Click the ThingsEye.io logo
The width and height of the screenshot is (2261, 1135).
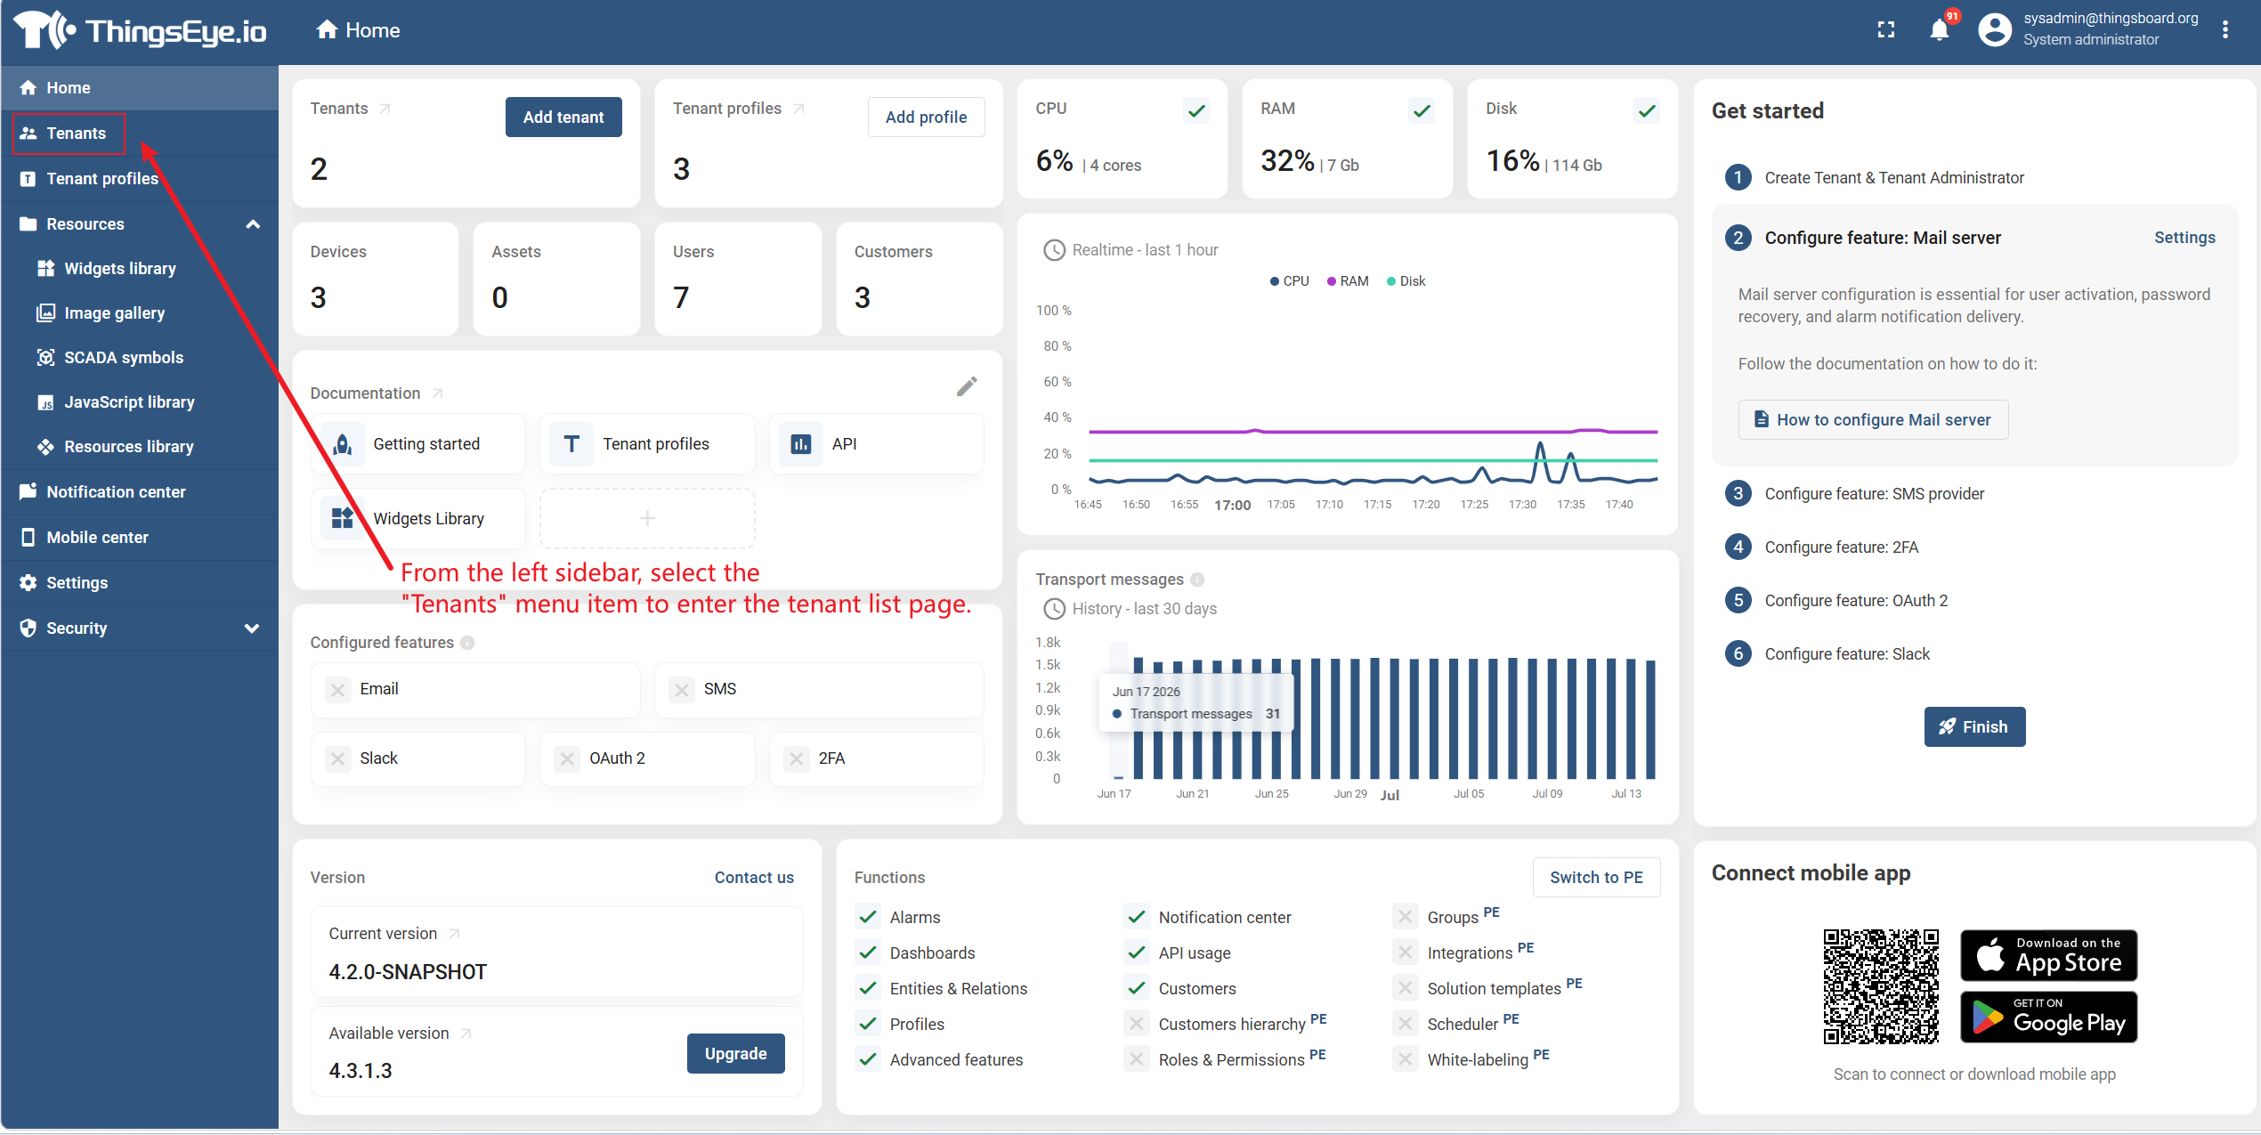point(140,30)
